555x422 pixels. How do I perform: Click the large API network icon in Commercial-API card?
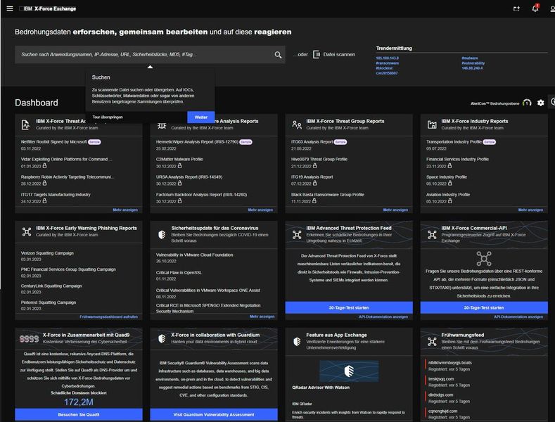(x=484, y=258)
